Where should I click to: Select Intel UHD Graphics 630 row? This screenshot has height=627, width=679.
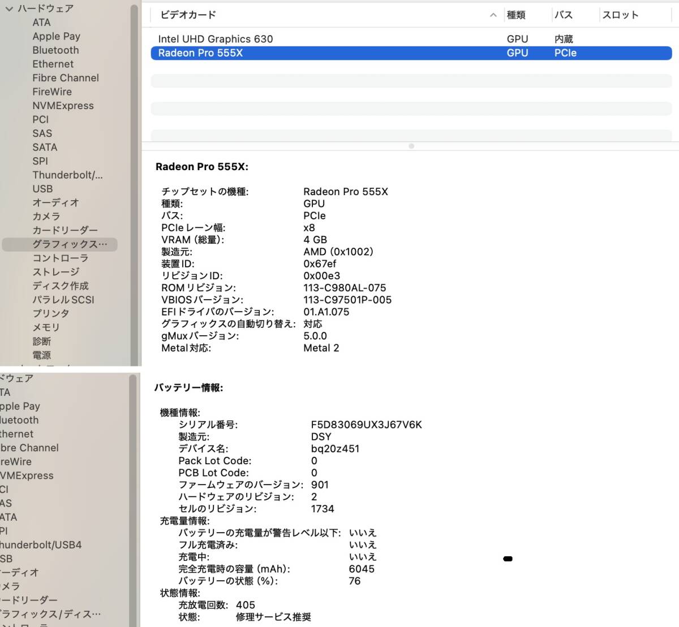click(x=411, y=39)
